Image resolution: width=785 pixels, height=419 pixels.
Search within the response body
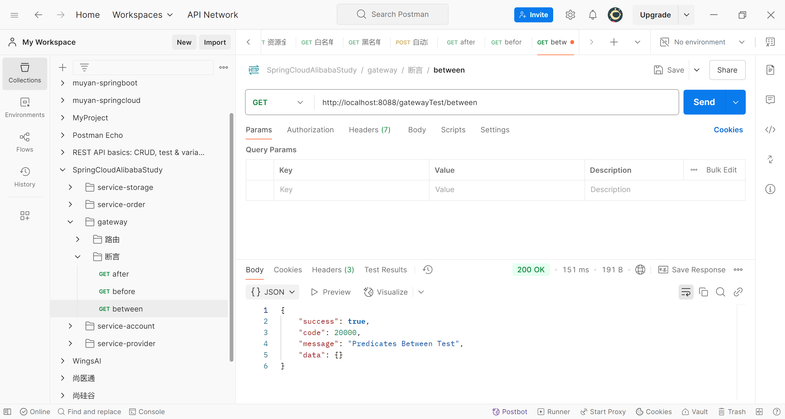pos(720,292)
